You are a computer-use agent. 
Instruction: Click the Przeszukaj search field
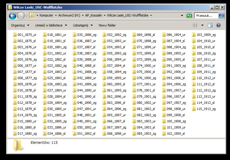(206, 16)
